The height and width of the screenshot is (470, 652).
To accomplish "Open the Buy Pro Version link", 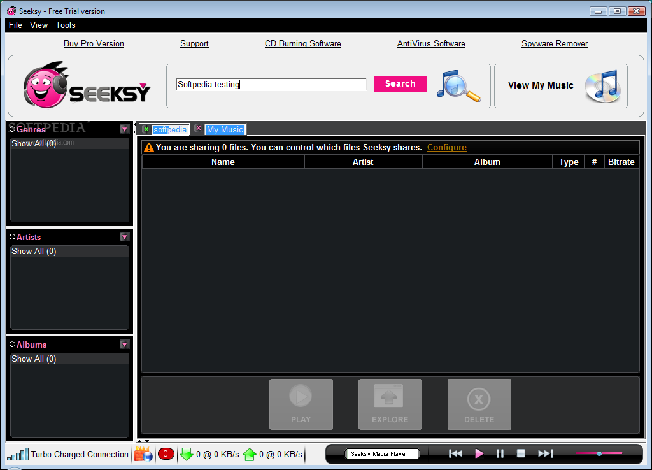I will [94, 44].
